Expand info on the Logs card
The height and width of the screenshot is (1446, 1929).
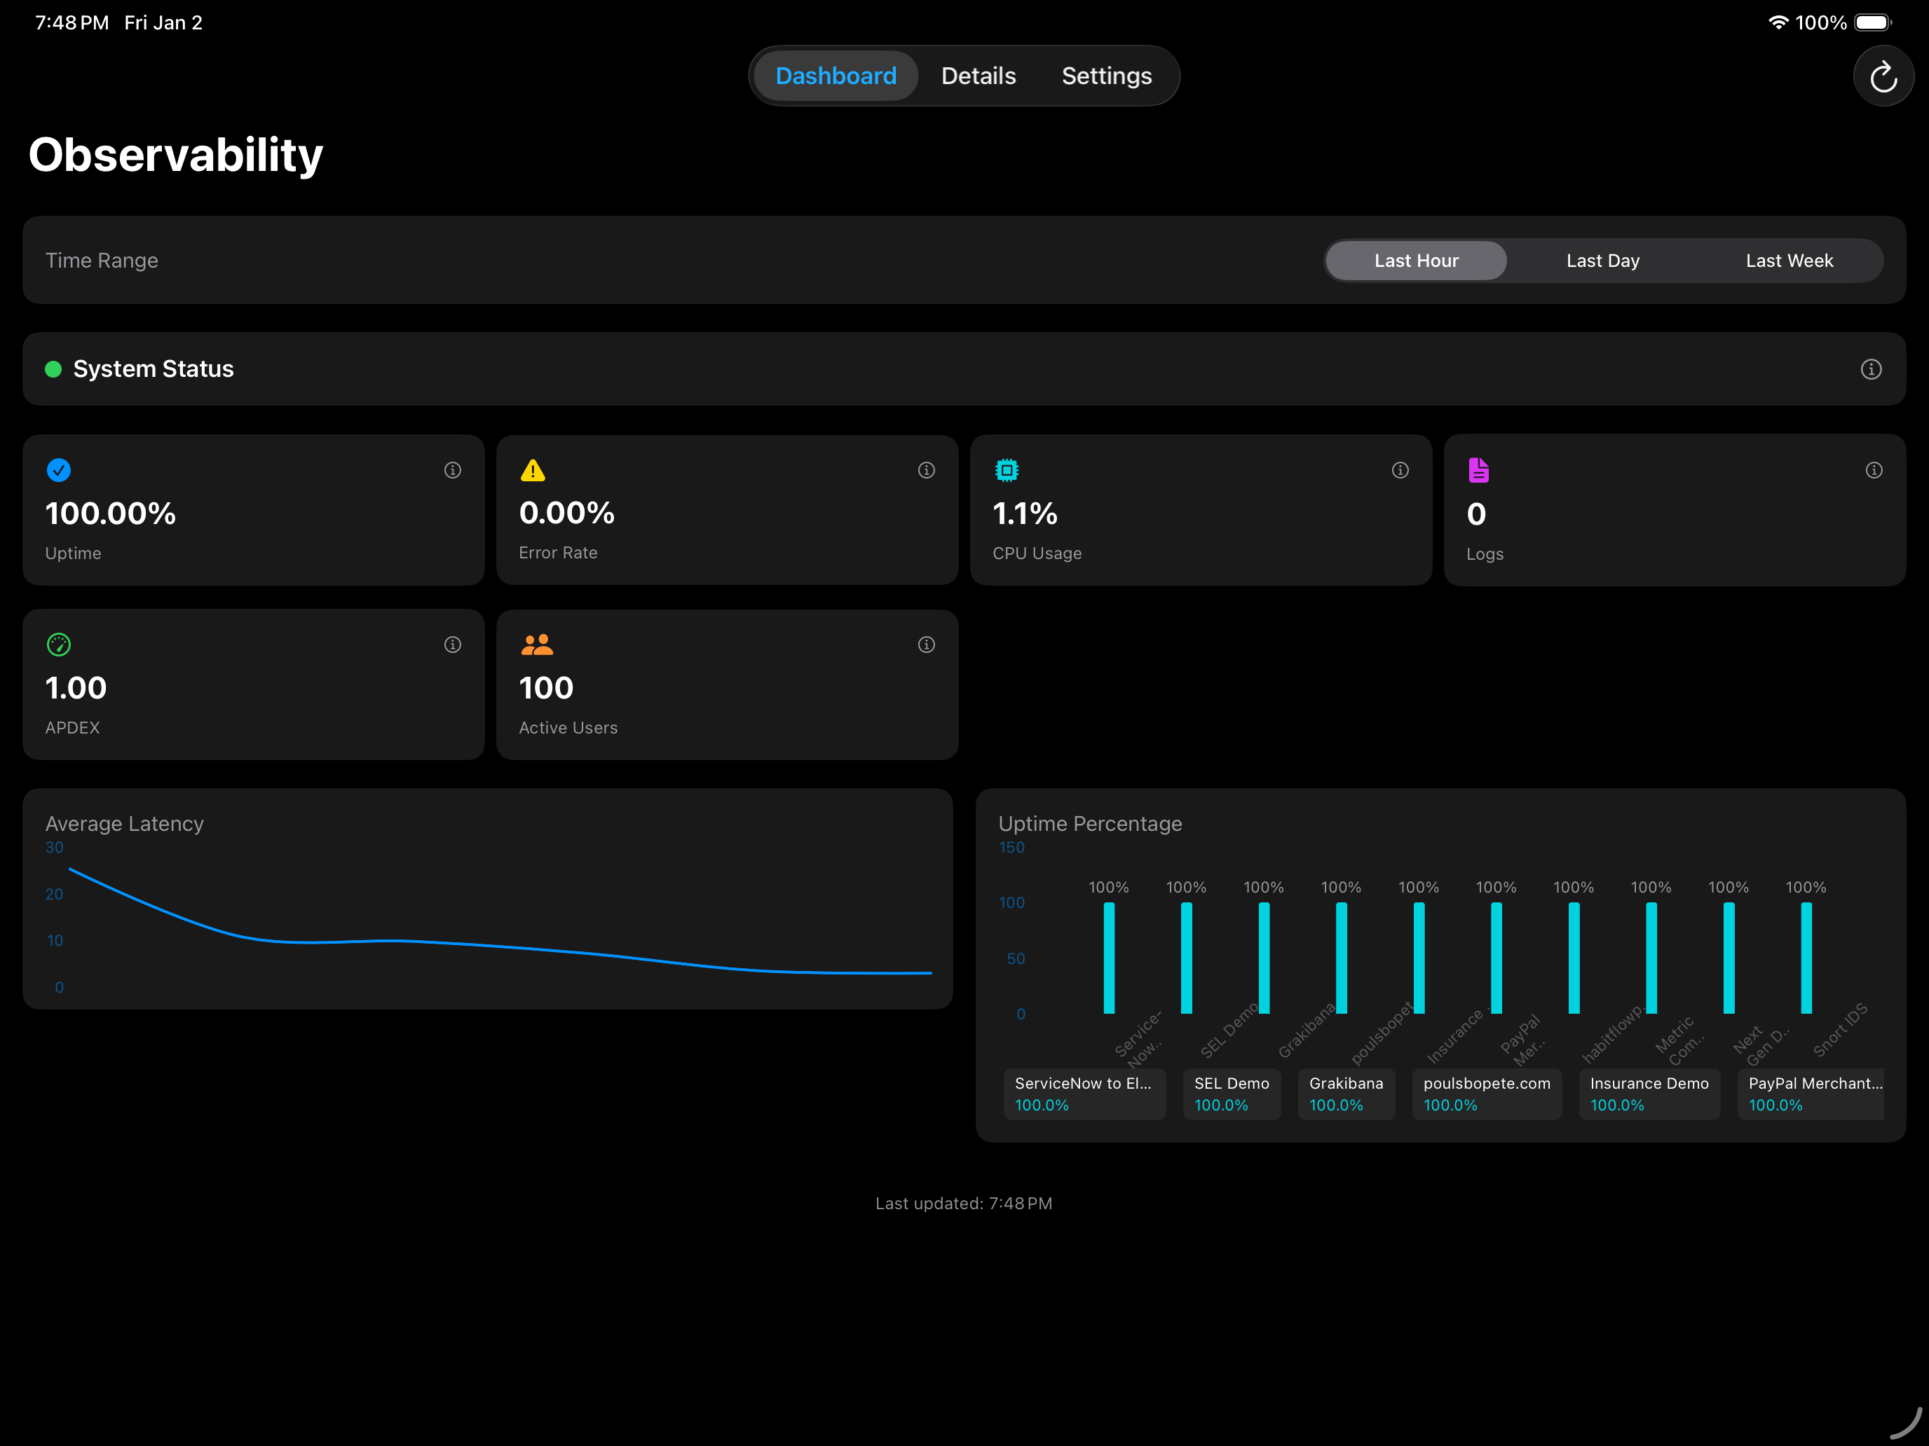click(x=1874, y=470)
